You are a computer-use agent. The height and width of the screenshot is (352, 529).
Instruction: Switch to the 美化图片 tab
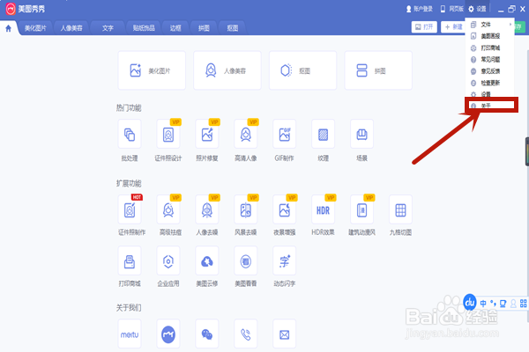tap(35, 28)
